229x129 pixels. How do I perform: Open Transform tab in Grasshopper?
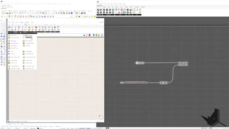coord(137,7)
